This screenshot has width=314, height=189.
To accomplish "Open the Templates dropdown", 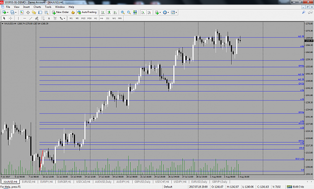I will pos(174,12).
